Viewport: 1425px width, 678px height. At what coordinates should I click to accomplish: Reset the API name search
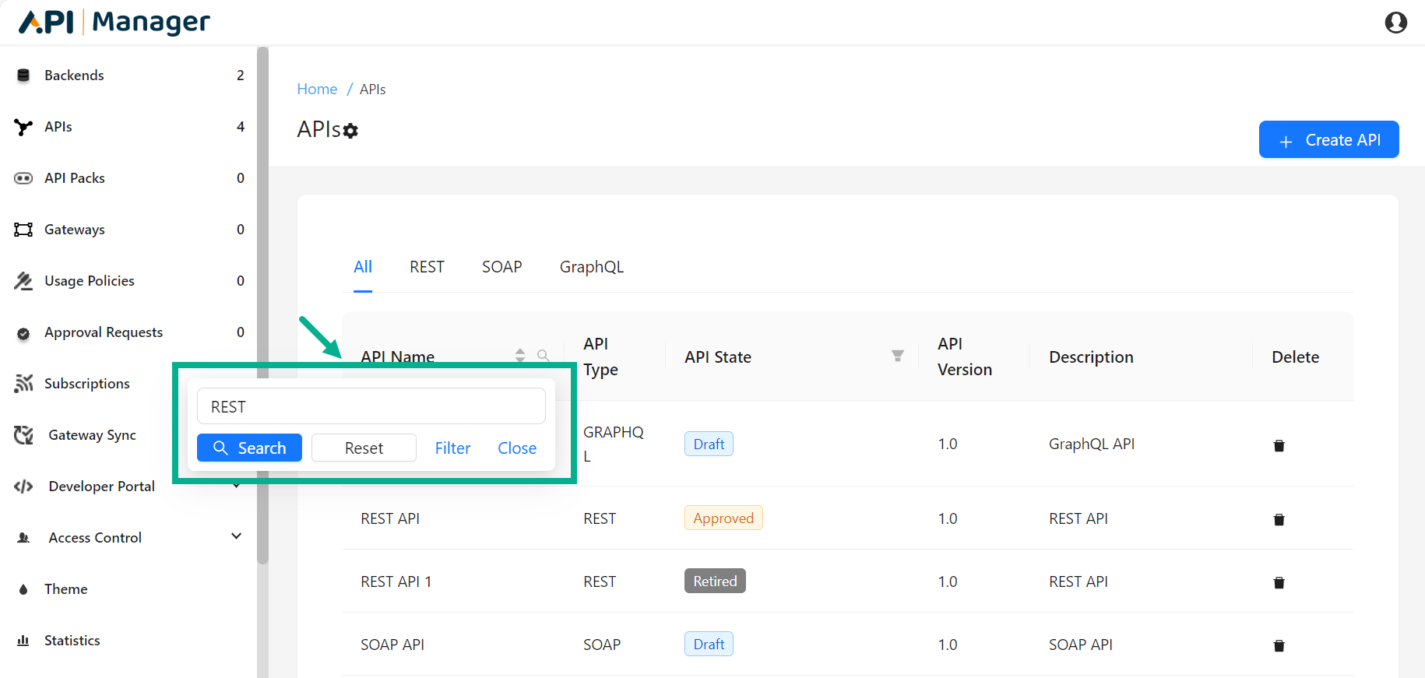click(x=364, y=448)
